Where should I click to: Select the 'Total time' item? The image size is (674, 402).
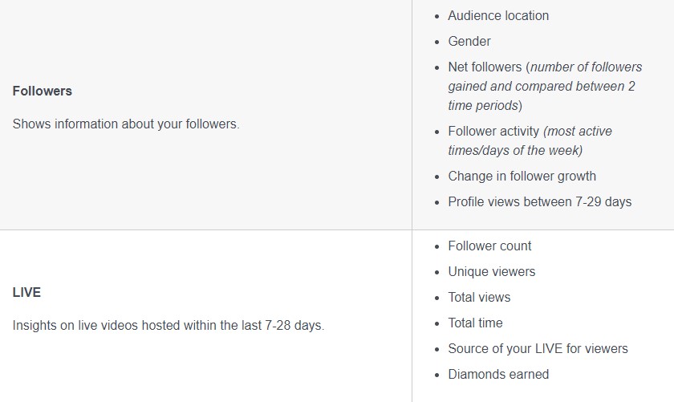coord(475,323)
